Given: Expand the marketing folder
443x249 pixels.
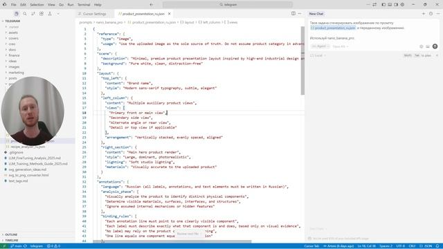Looking at the screenshot, I should coord(16,73).
